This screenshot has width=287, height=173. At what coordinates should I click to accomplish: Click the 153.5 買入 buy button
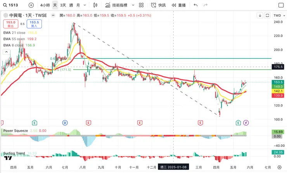34,24
